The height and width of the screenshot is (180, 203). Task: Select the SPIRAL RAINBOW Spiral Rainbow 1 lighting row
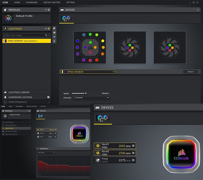pyautogui.click(x=26, y=41)
